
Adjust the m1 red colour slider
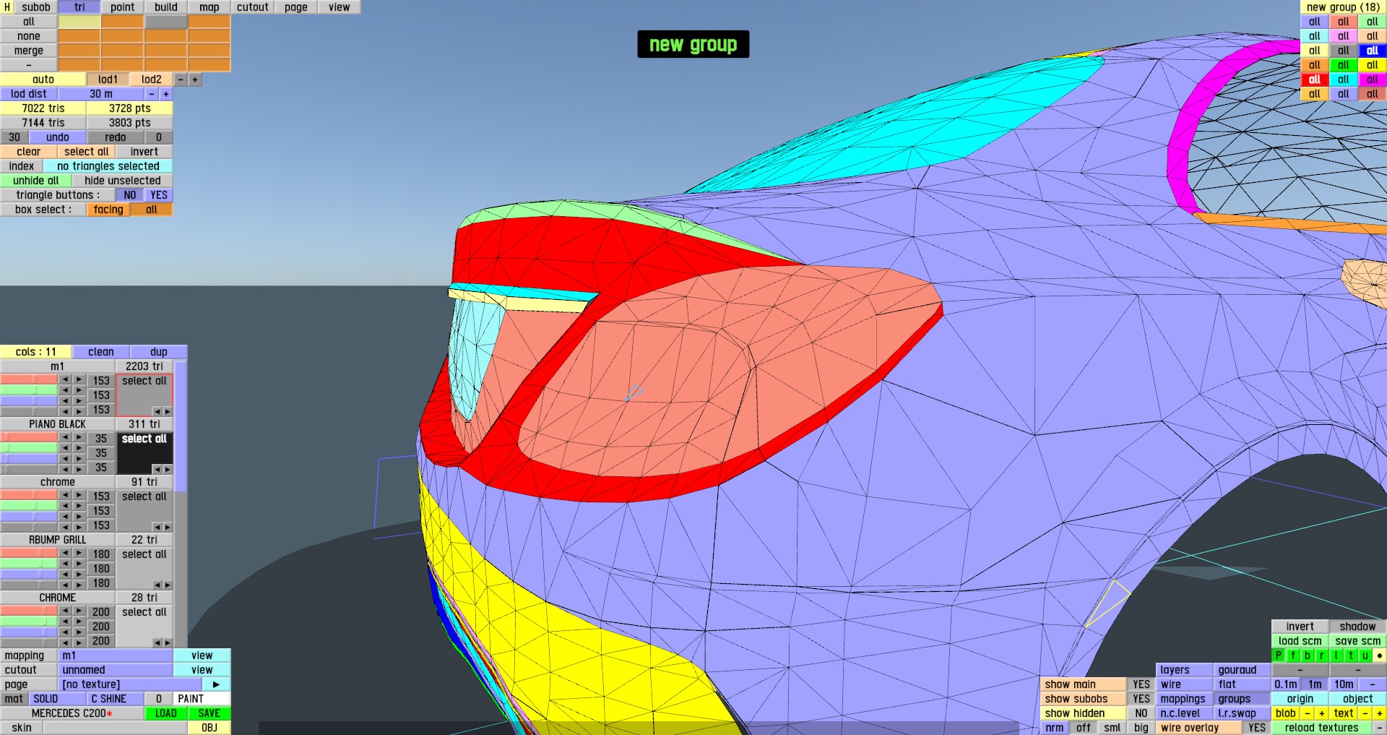[29, 379]
